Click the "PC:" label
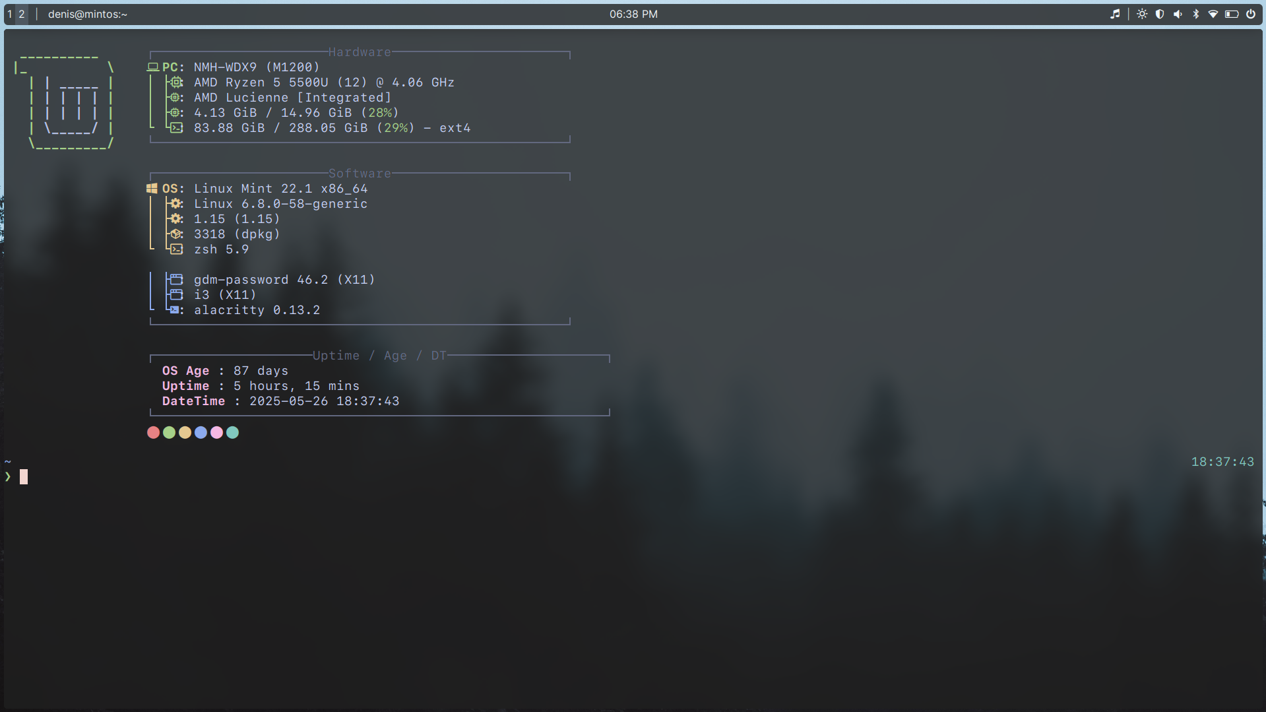 click(174, 67)
